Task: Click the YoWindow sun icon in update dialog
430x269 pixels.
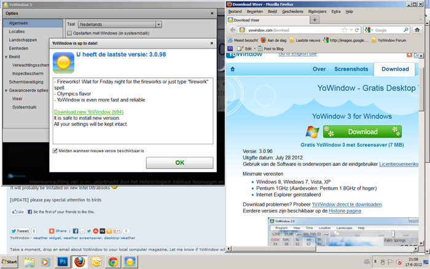Action: coord(63,63)
